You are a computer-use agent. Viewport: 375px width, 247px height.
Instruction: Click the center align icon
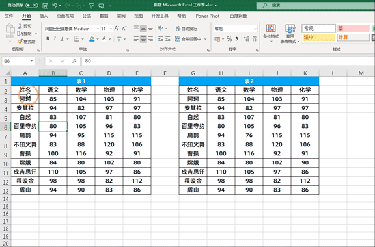coord(143,39)
